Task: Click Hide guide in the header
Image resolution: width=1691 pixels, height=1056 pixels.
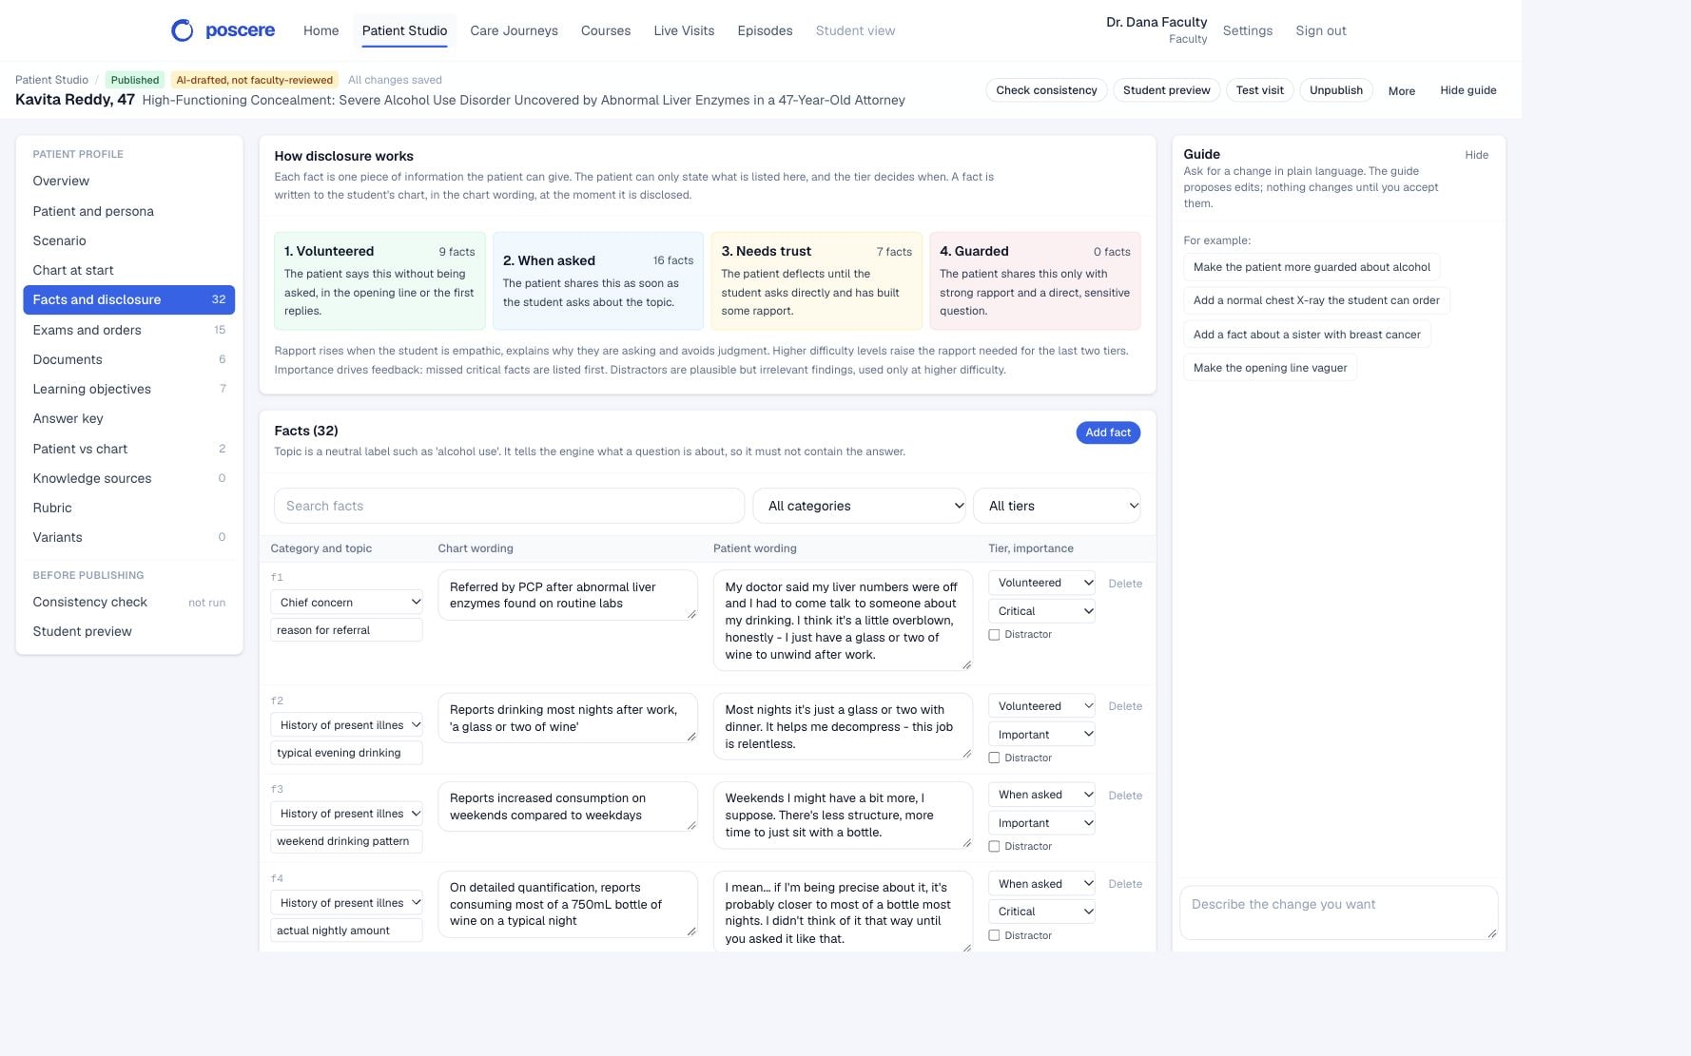Action: (1467, 90)
